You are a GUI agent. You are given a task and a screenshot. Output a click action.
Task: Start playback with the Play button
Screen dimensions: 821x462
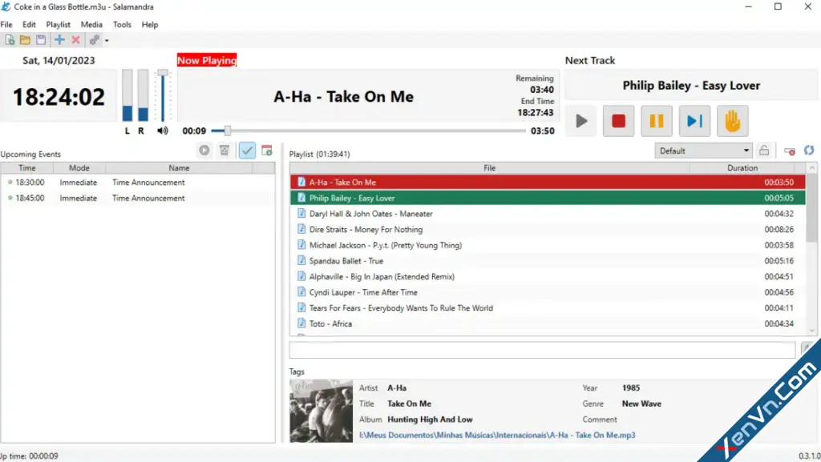(581, 121)
